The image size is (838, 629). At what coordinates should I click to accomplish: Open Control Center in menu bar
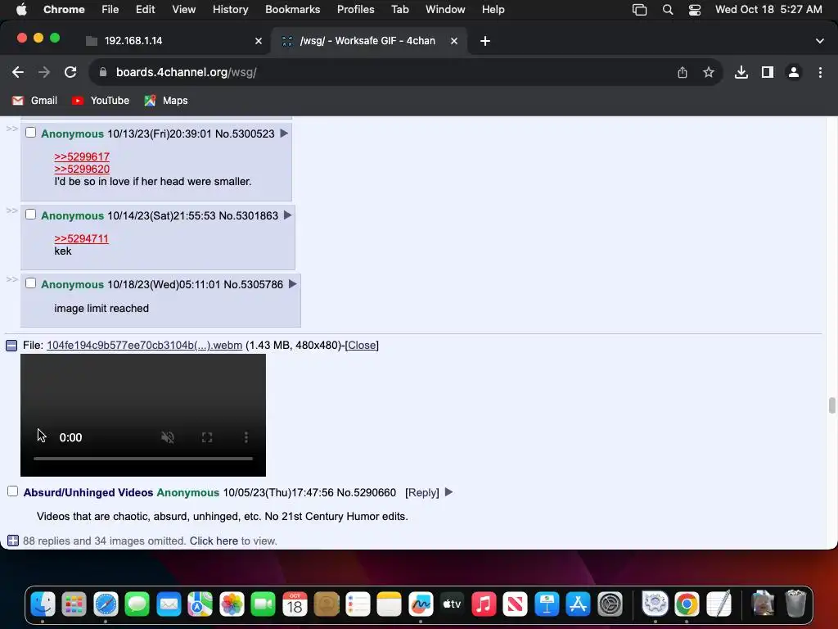[x=694, y=10]
